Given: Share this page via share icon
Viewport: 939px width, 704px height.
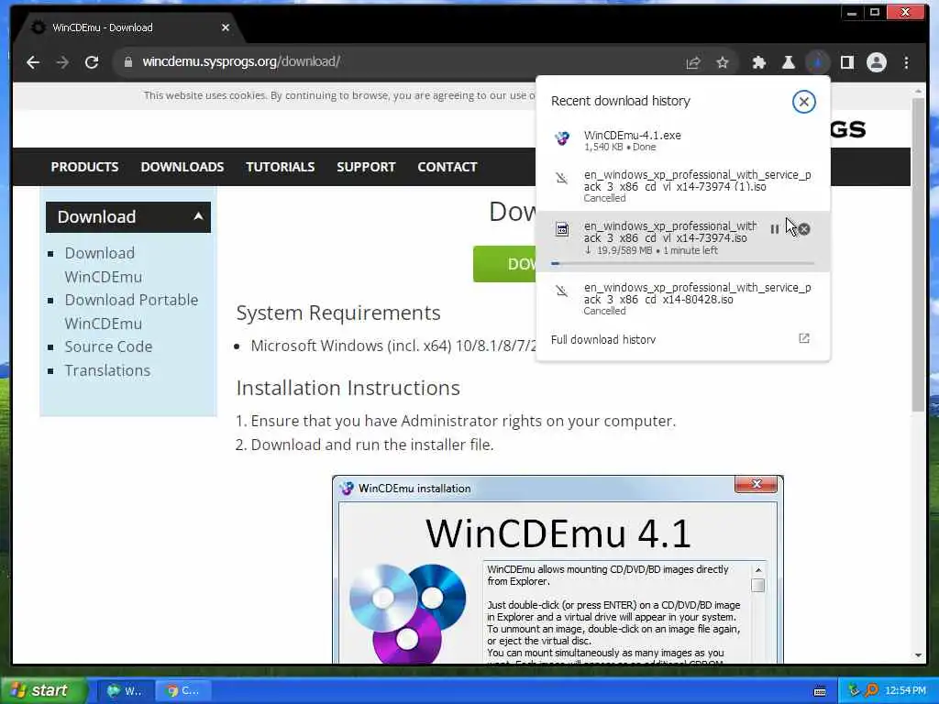Looking at the screenshot, I should (x=693, y=62).
